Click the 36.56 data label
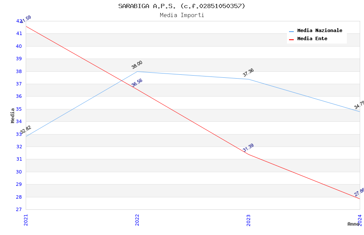The width and height of the screenshot is (364, 235). (x=137, y=83)
